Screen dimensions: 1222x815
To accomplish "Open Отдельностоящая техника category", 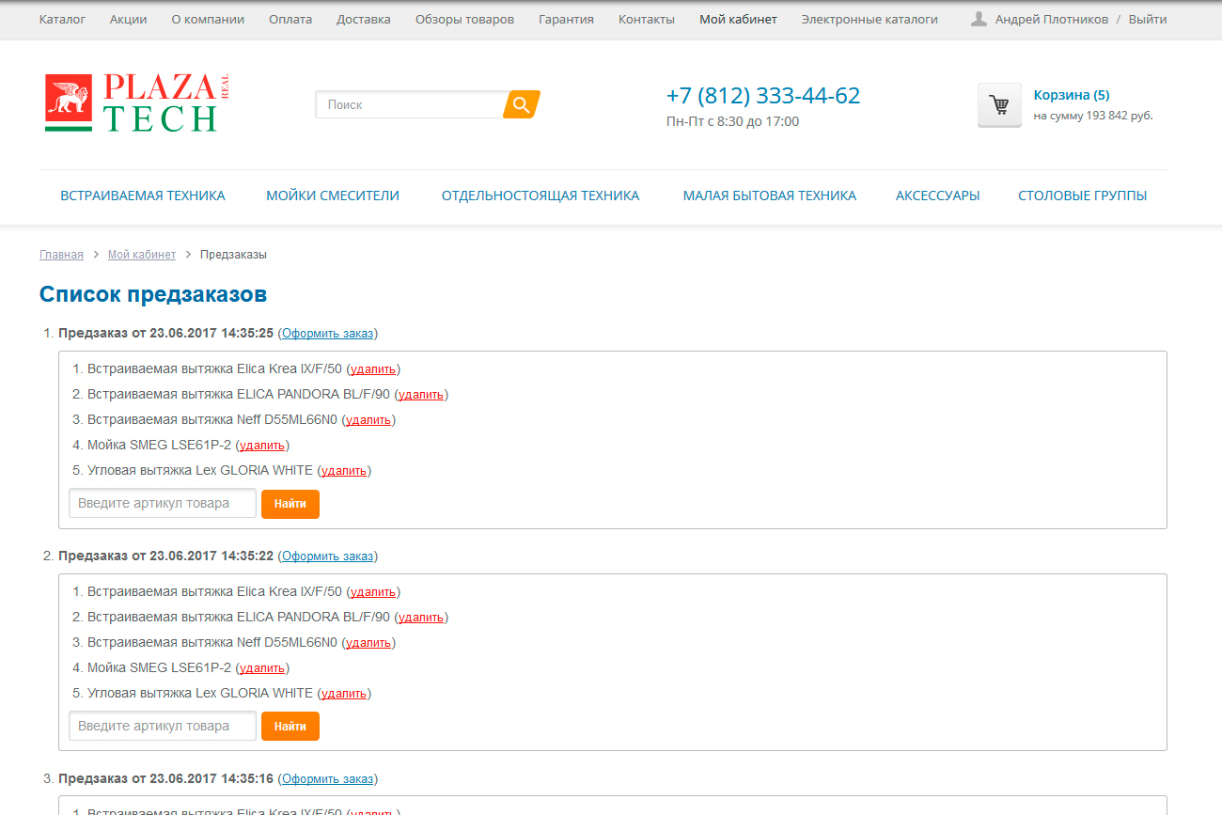I will pyautogui.click(x=540, y=196).
